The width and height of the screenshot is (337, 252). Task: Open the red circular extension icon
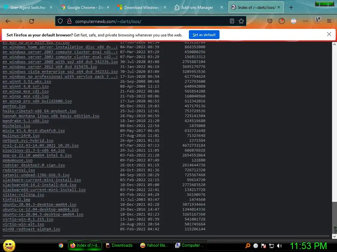282,21
